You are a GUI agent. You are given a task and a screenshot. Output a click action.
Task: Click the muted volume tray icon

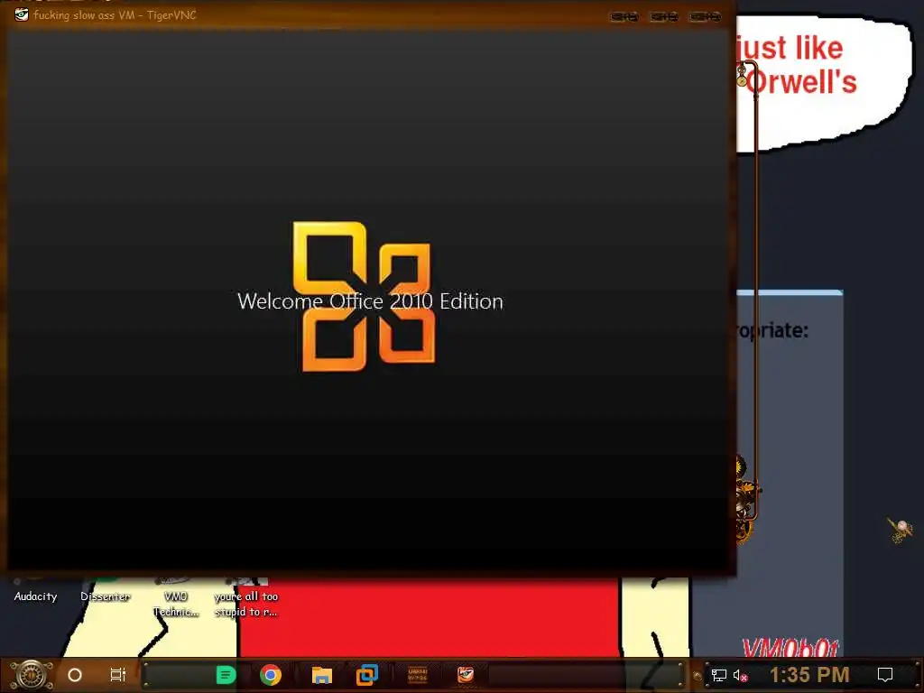tap(740, 675)
